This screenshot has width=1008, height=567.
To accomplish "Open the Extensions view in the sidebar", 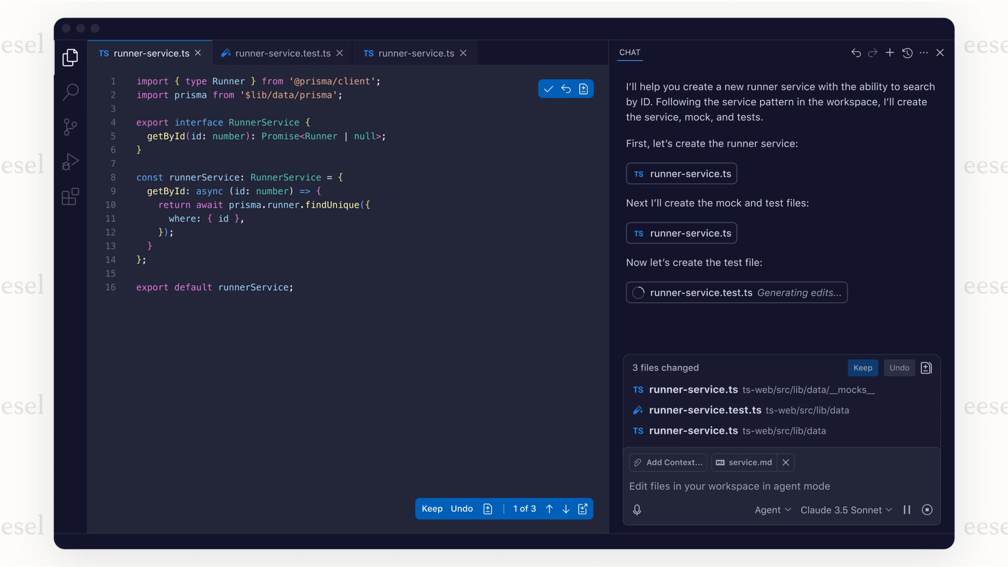I will [x=70, y=196].
